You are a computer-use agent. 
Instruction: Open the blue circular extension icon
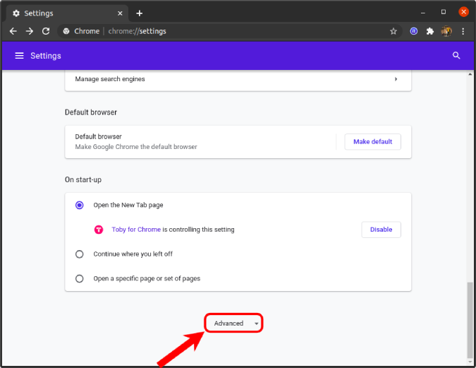coord(414,31)
